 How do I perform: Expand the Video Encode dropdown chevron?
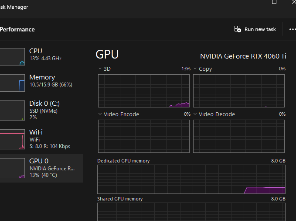pyautogui.click(x=101, y=114)
